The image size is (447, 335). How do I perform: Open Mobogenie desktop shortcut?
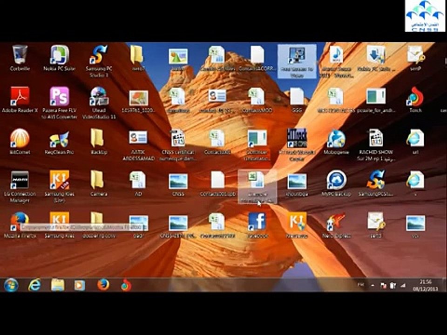336,141
